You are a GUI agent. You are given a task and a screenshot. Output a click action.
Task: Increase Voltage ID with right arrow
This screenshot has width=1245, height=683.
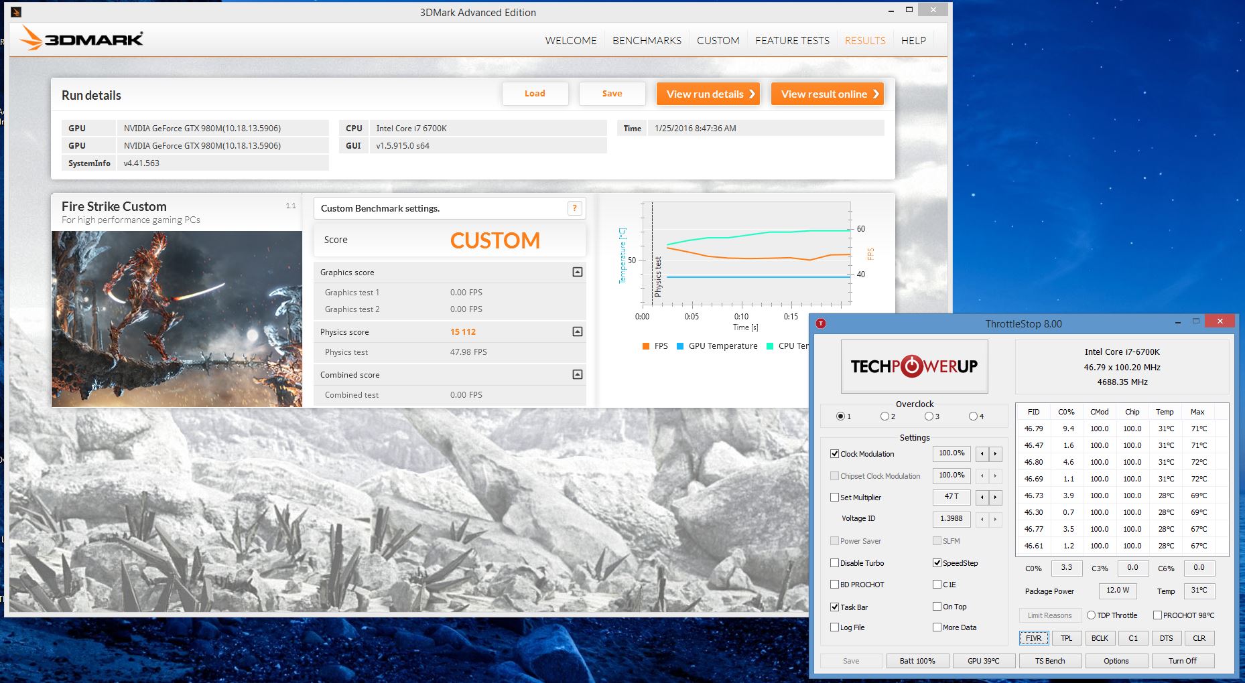click(x=996, y=519)
